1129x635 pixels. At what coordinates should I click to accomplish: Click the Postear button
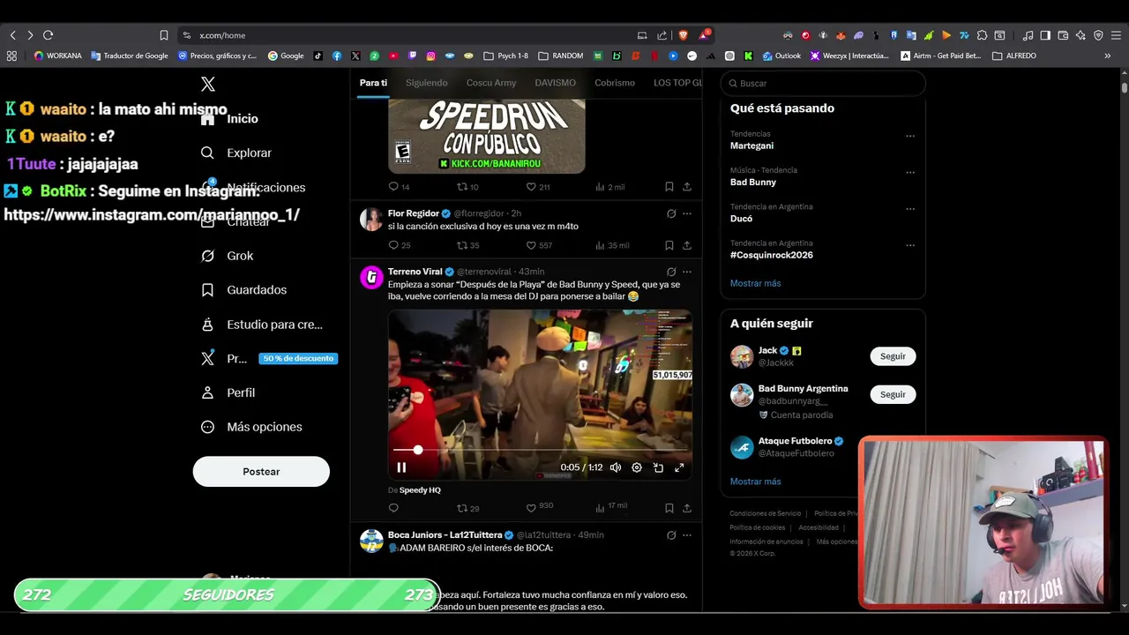261,471
